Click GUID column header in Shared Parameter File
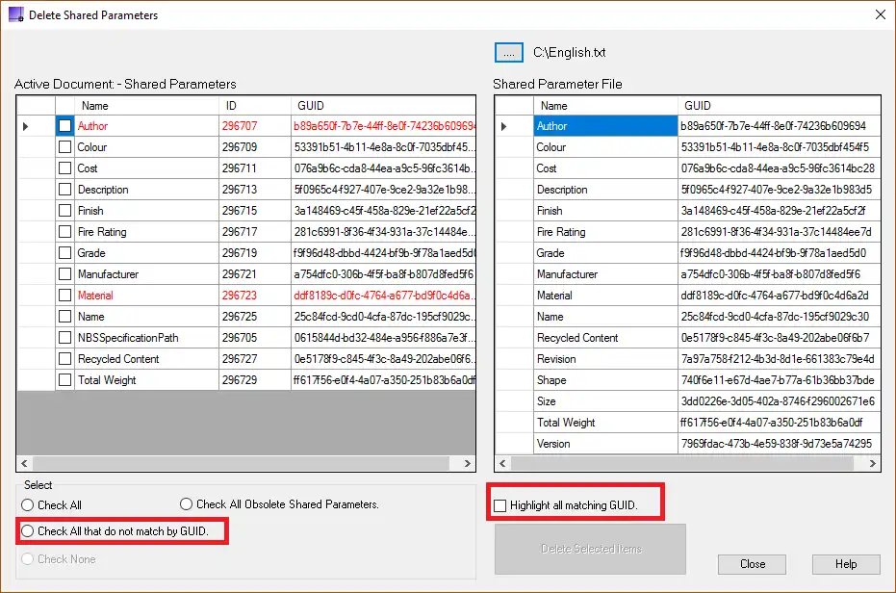 pyautogui.click(x=770, y=105)
